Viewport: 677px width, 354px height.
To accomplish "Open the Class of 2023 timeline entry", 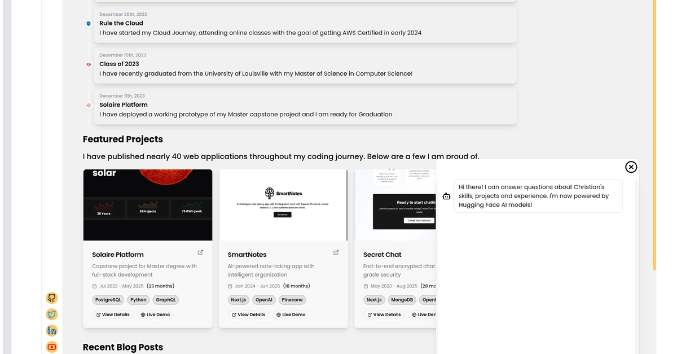I will [305, 65].
